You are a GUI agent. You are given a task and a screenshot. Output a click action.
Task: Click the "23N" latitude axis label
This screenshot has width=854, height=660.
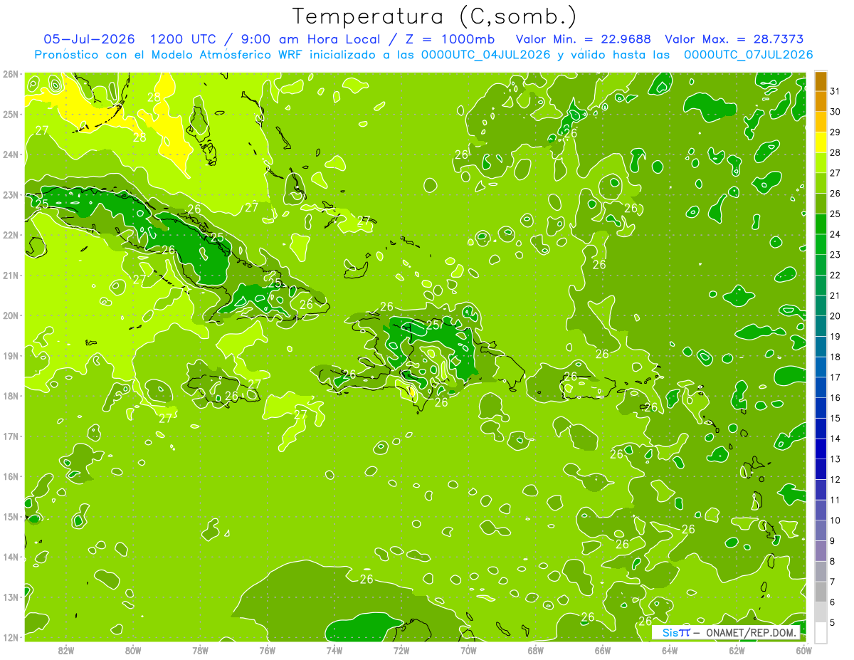pyautogui.click(x=10, y=194)
